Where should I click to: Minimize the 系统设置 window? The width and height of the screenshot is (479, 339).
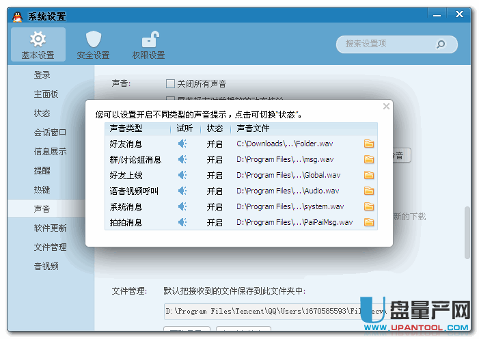(x=437, y=14)
